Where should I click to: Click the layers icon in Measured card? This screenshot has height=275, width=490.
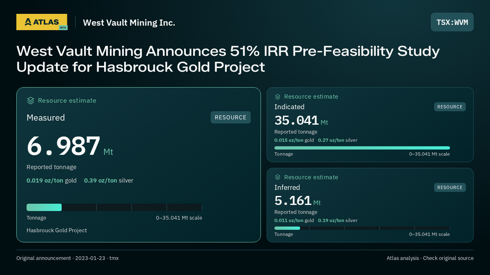[31, 101]
